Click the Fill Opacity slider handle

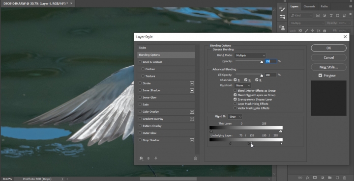click(x=262, y=76)
